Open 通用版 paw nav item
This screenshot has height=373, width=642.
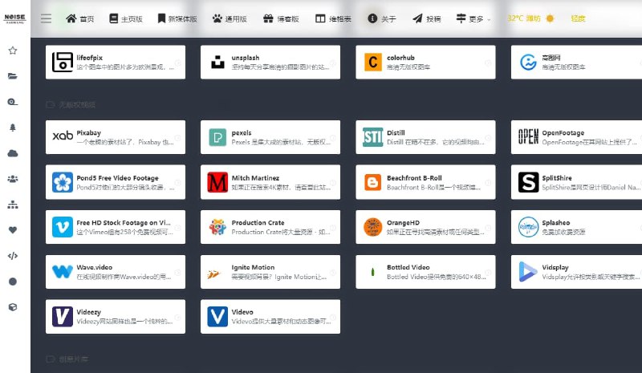point(230,18)
